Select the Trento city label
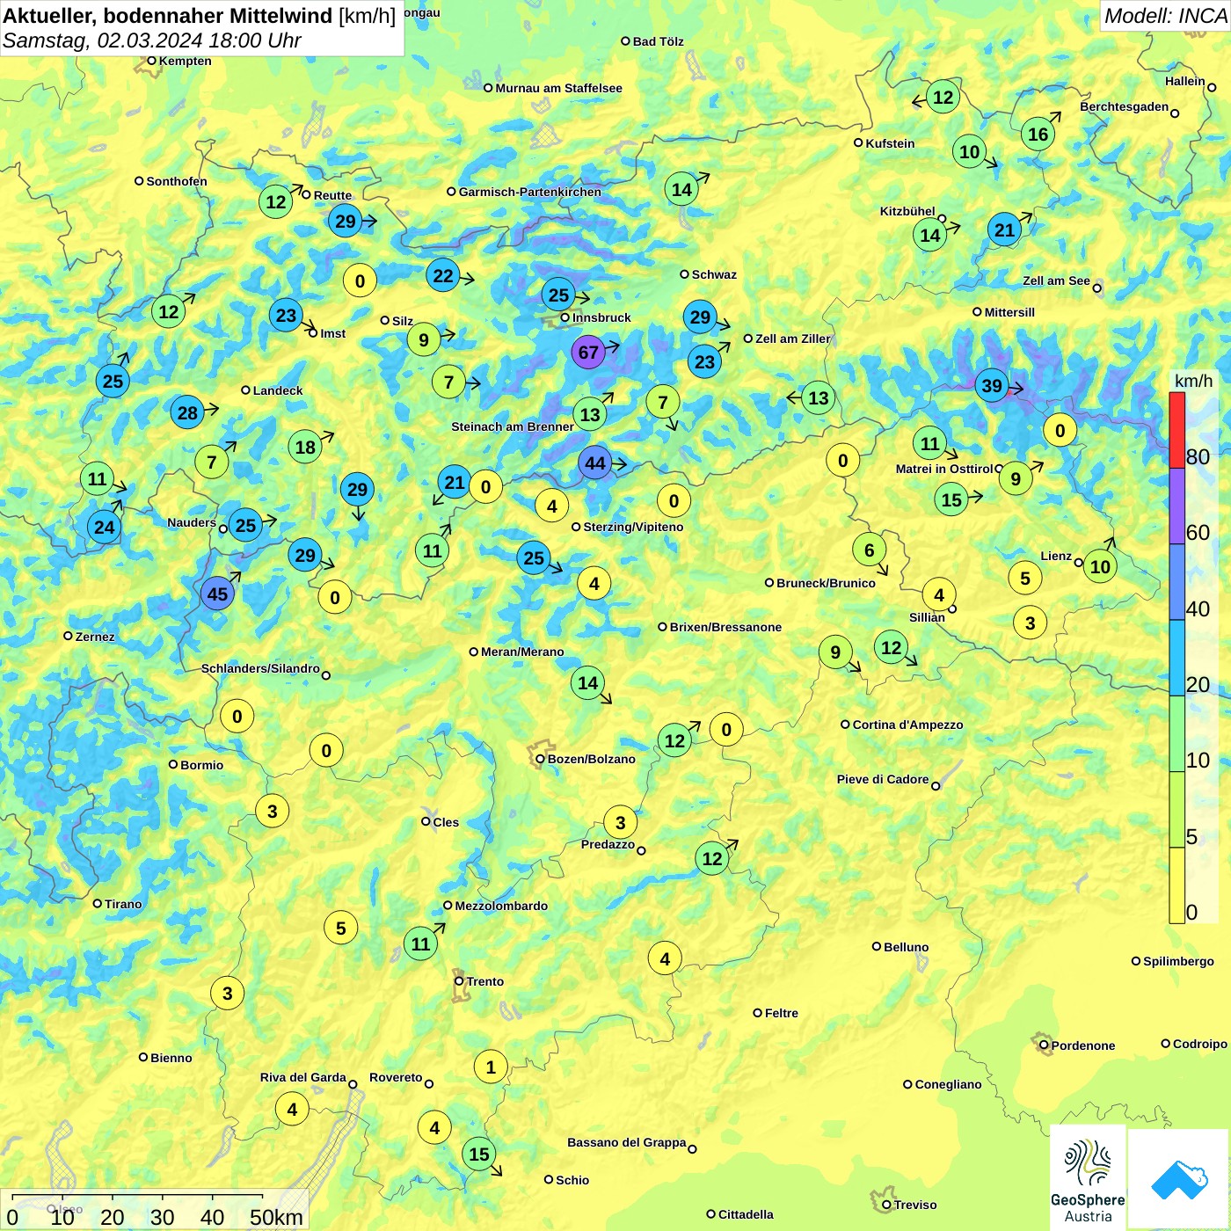1231x1231 pixels. (x=484, y=981)
